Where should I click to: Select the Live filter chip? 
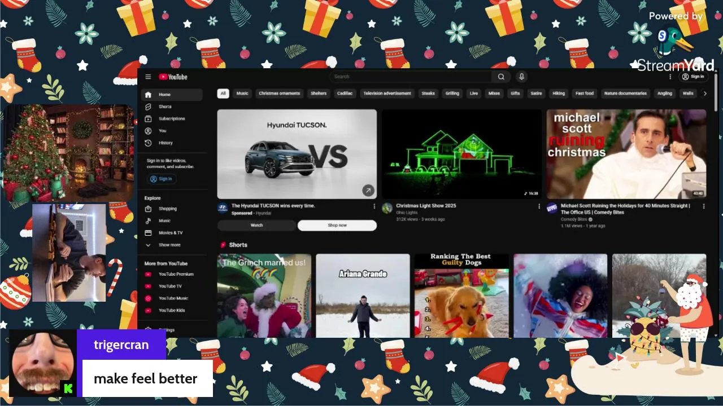(x=474, y=94)
